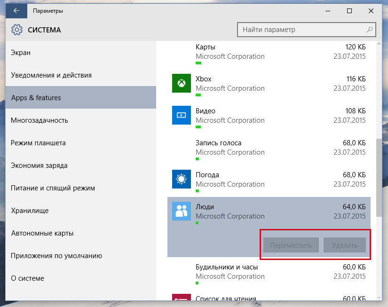The height and width of the screenshot is (307, 388).
Task: Click the settings gear icon beside СИСТЕМА
Action: click(x=17, y=30)
